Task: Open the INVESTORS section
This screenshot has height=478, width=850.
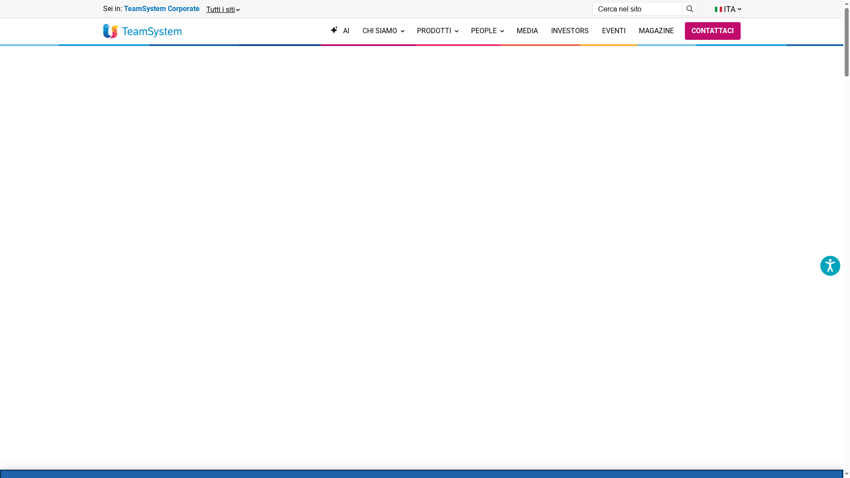Action: pos(569,31)
